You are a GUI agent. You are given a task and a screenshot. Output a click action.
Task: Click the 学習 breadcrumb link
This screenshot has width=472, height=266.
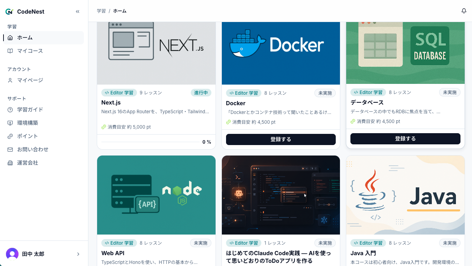coord(101,11)
